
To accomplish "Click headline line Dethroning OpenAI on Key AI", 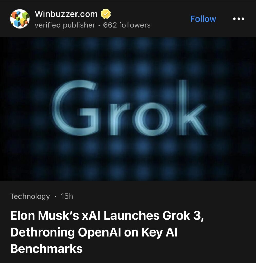I will tap(94, 232).
